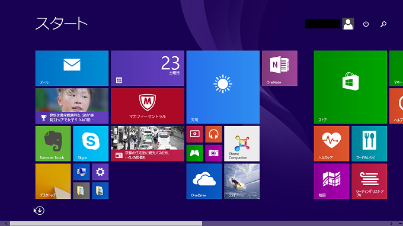
Task: Open the Music headphones tile
Action: 213,134
